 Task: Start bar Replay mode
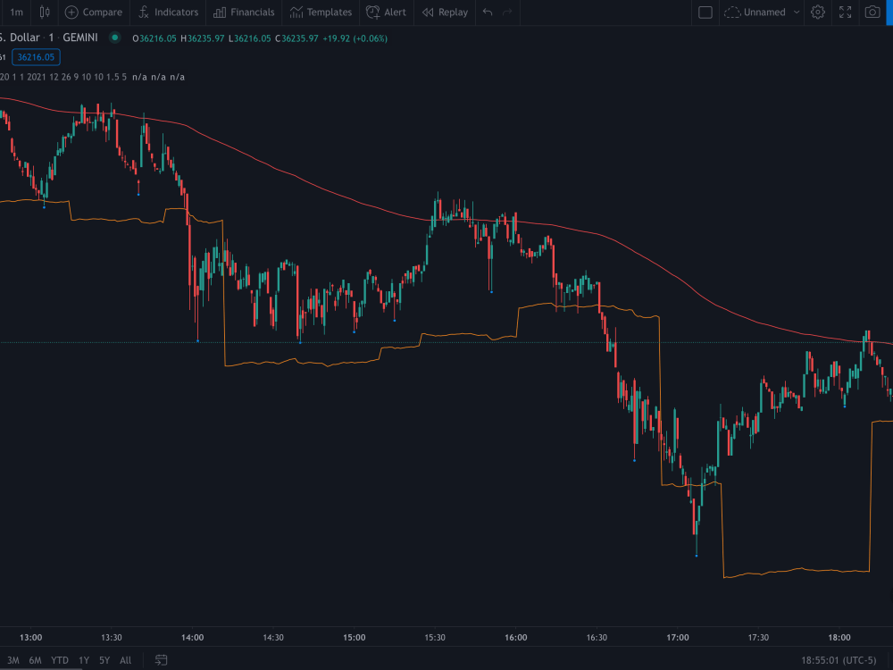click(x=444, y=13)
